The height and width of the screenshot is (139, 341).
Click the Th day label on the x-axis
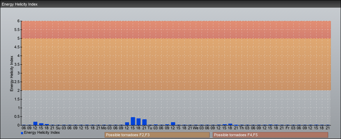pyautogui.click(x=242, y=128)
